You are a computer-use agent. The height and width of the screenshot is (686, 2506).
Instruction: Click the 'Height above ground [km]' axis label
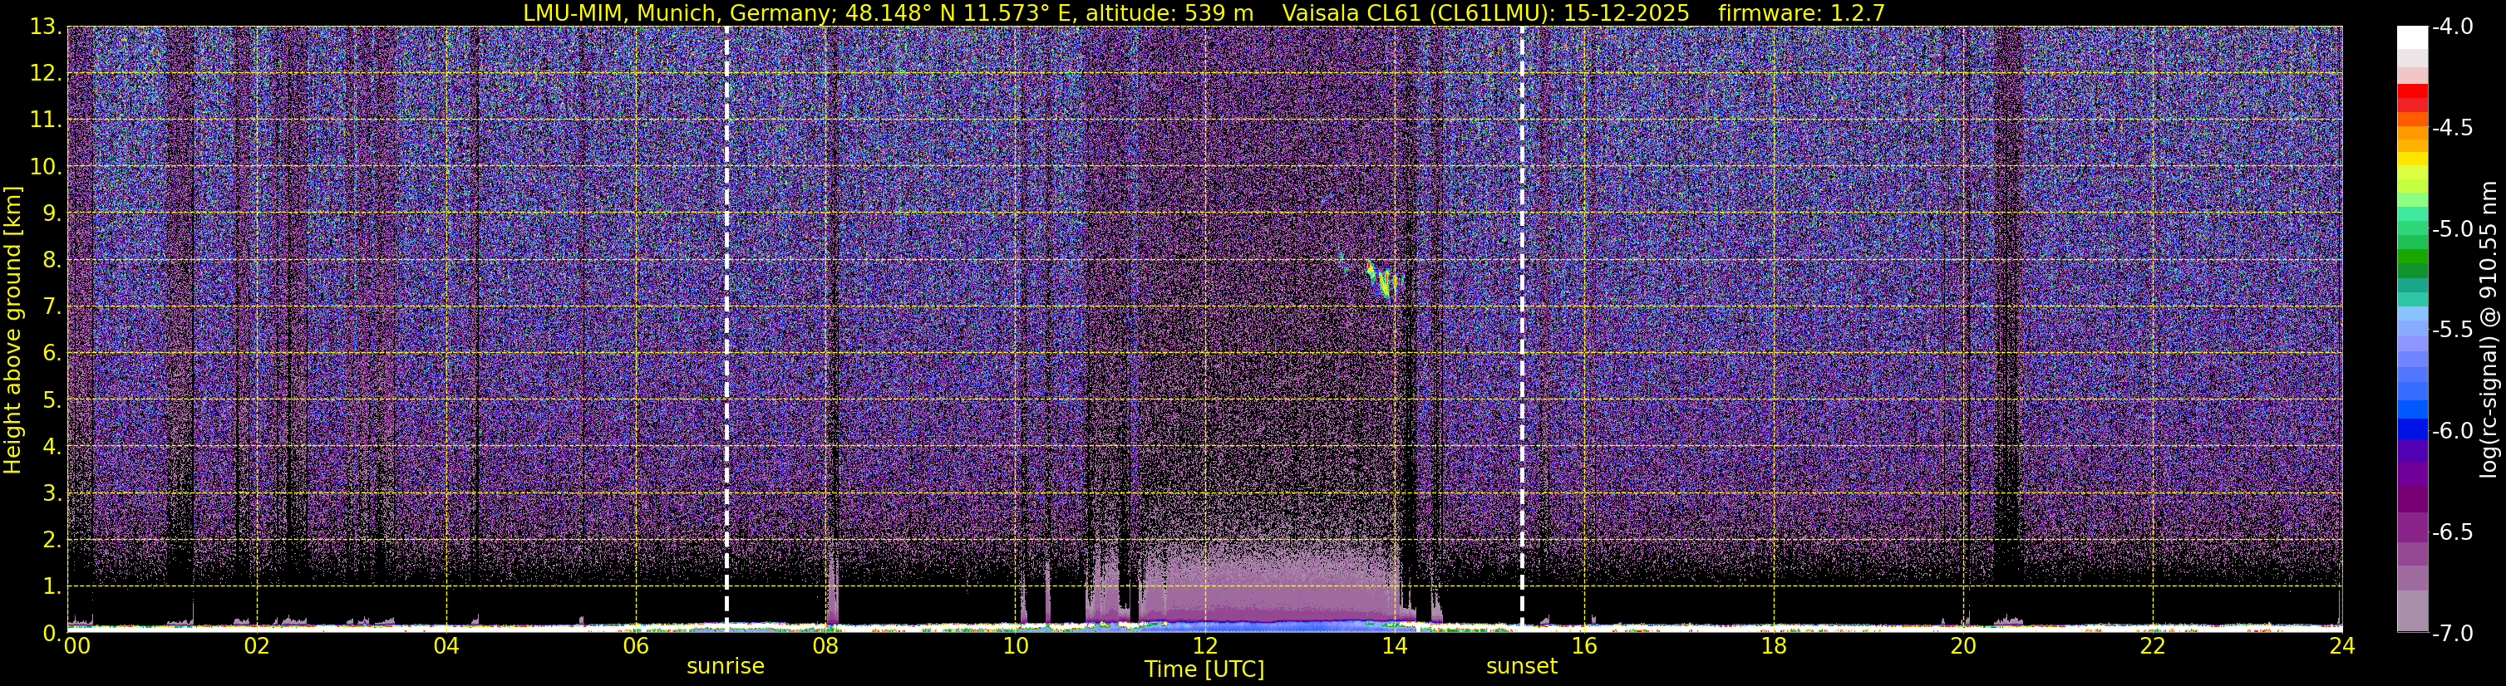pyautogui.click(x=12, y=330)
